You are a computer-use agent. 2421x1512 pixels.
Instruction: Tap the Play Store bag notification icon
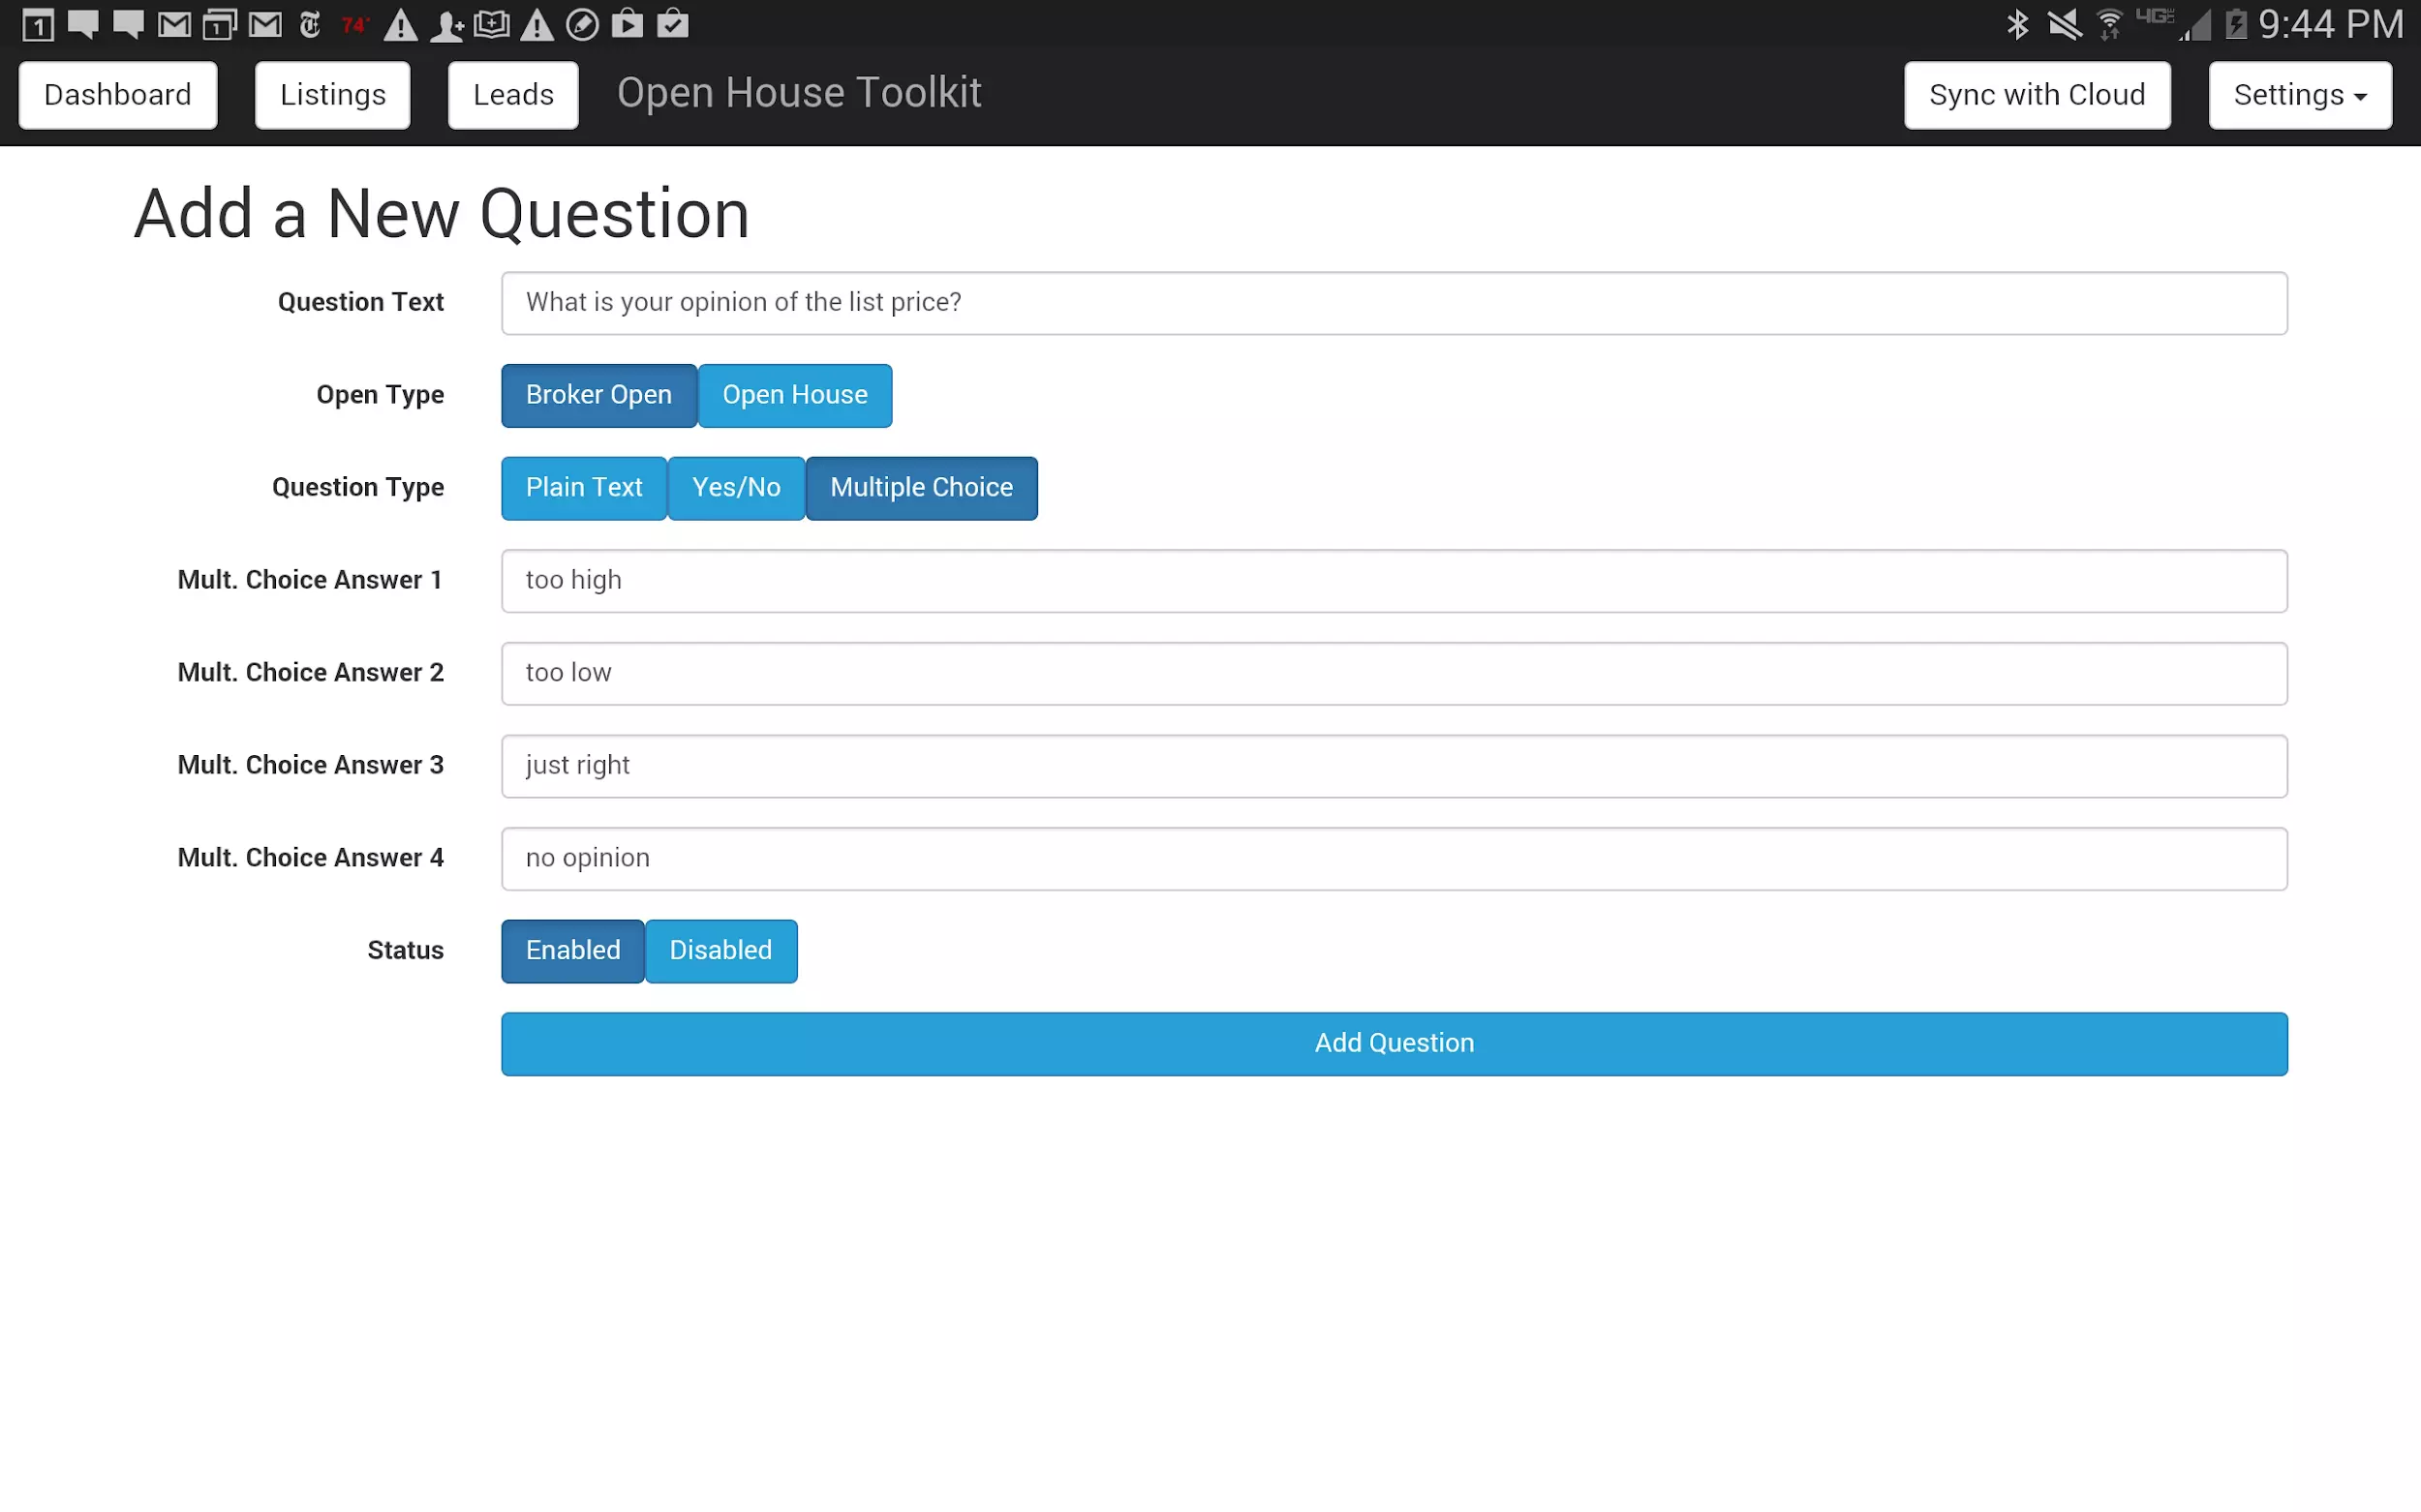[x=628, y=24]
